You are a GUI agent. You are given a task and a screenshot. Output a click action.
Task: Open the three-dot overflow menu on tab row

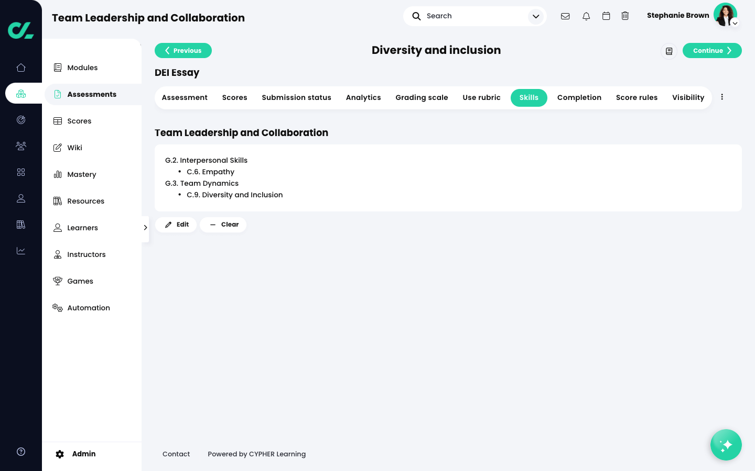click(722, 97)
